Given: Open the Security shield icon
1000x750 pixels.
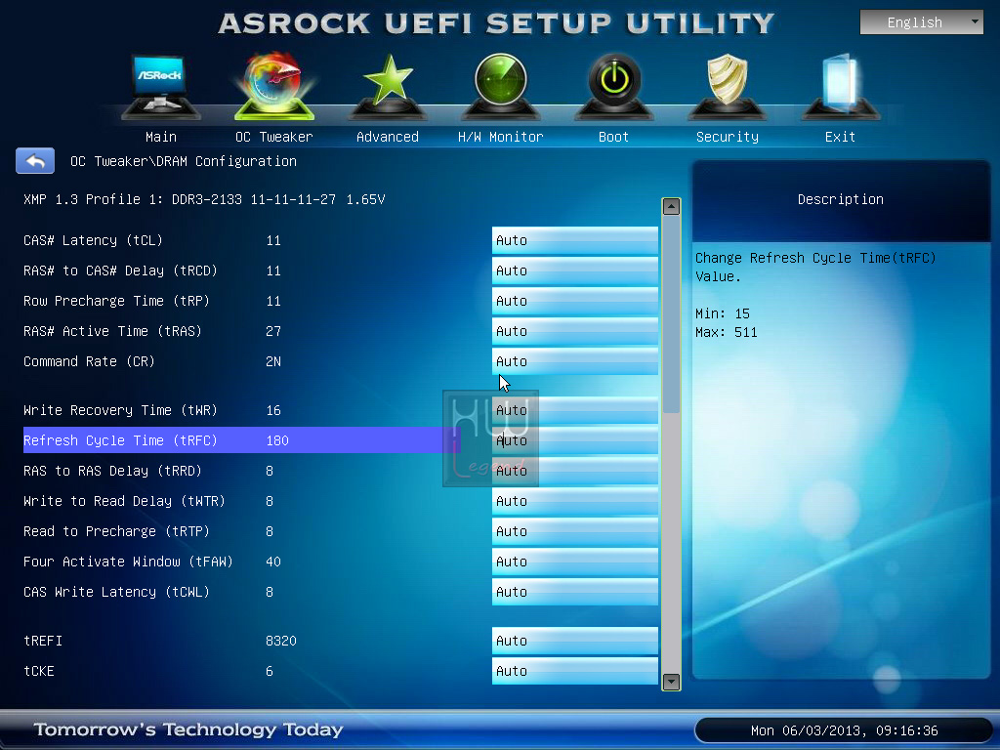Looking at the screenshot, I should [727, 86].
